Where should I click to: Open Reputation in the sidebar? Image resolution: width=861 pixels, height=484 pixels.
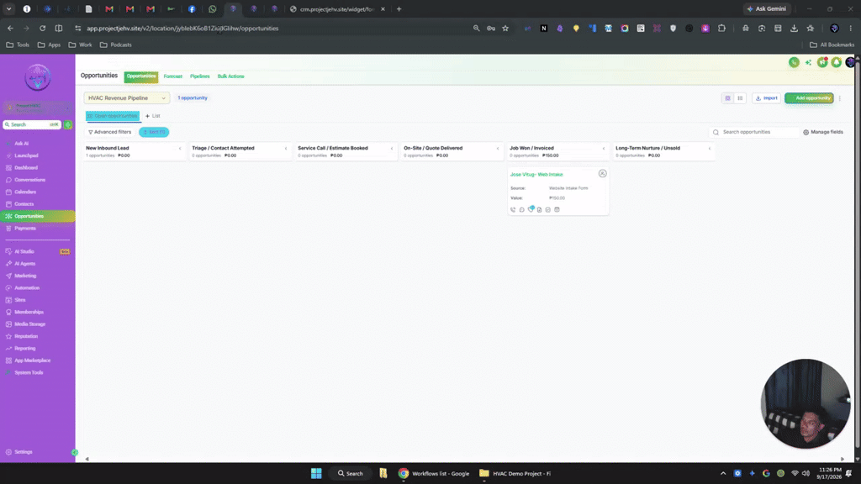(x=26, y=336)
